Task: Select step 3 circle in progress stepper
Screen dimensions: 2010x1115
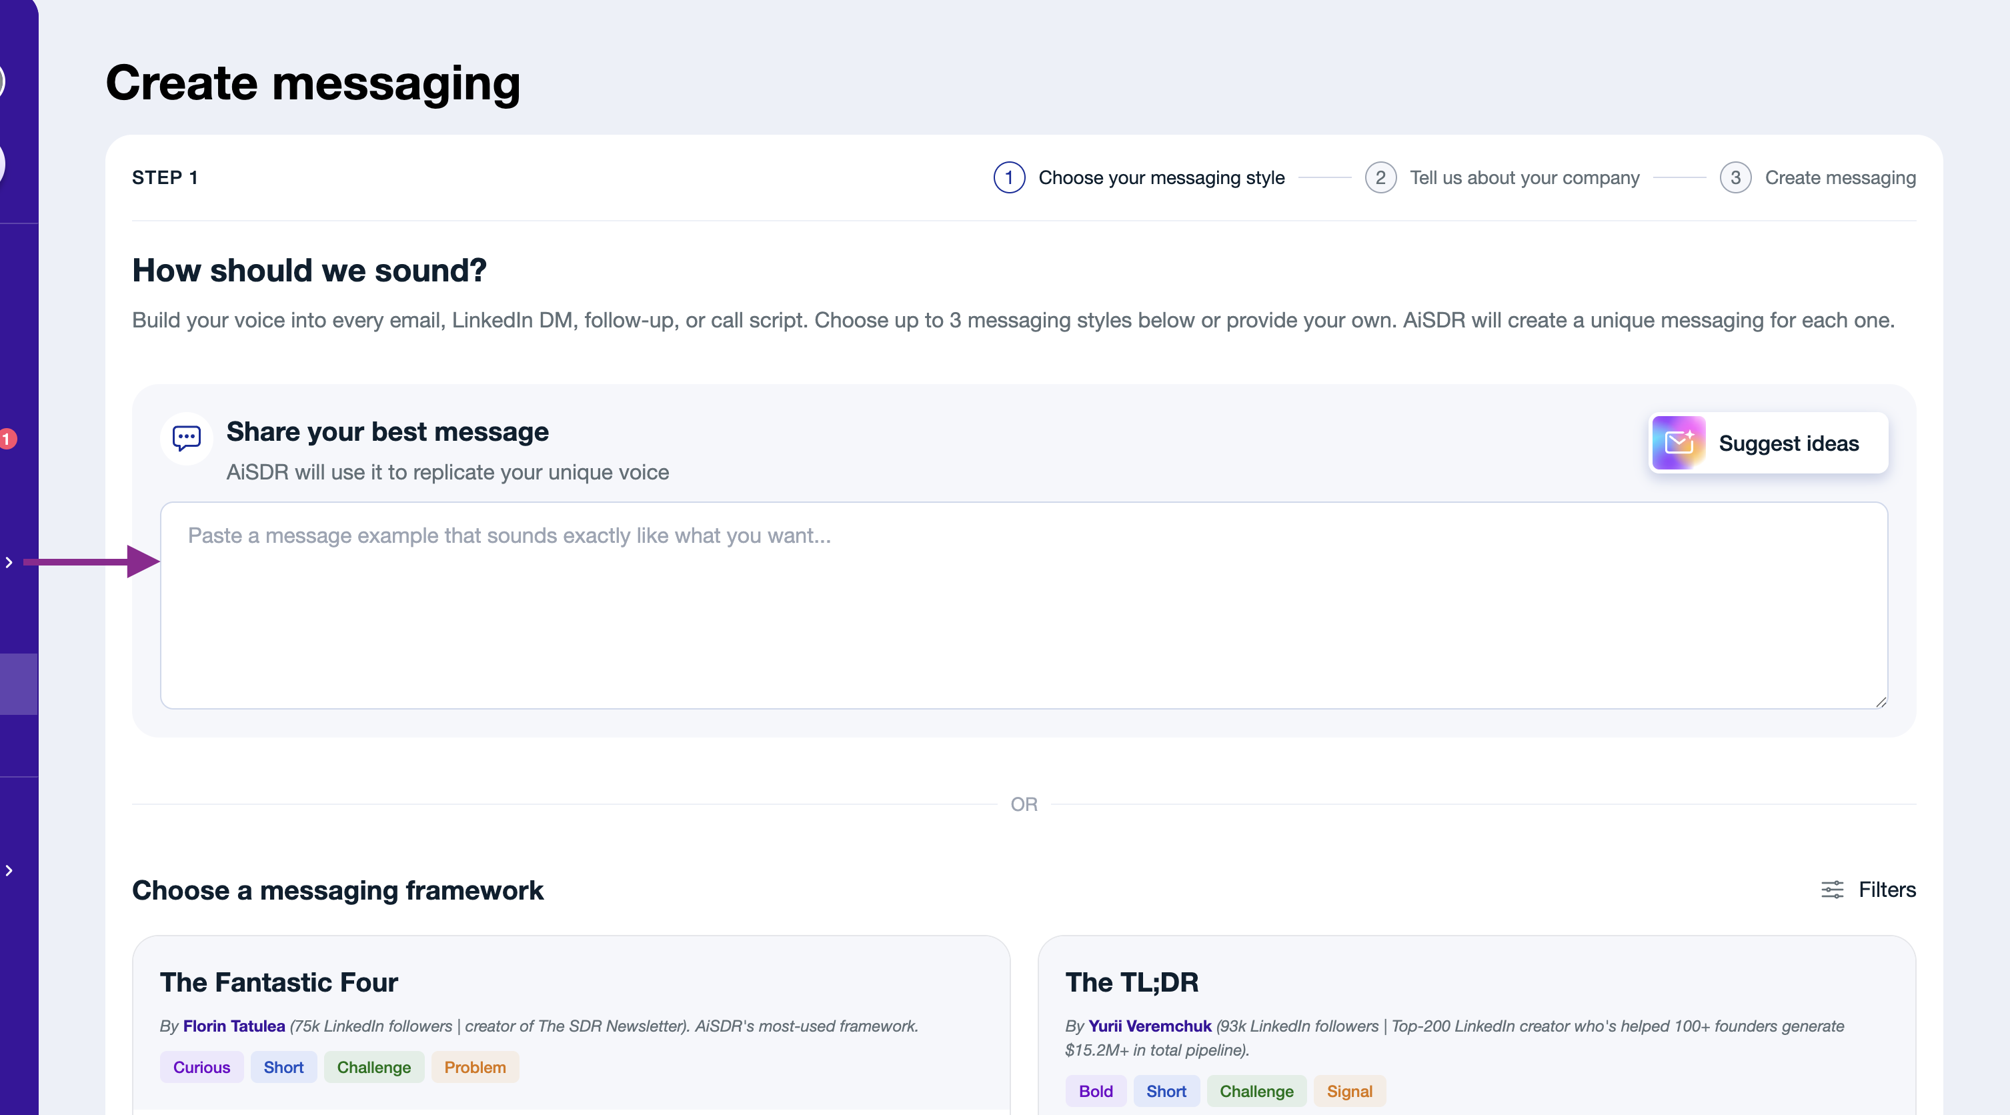Action: pyautogui.click(x=1735, y=178)
